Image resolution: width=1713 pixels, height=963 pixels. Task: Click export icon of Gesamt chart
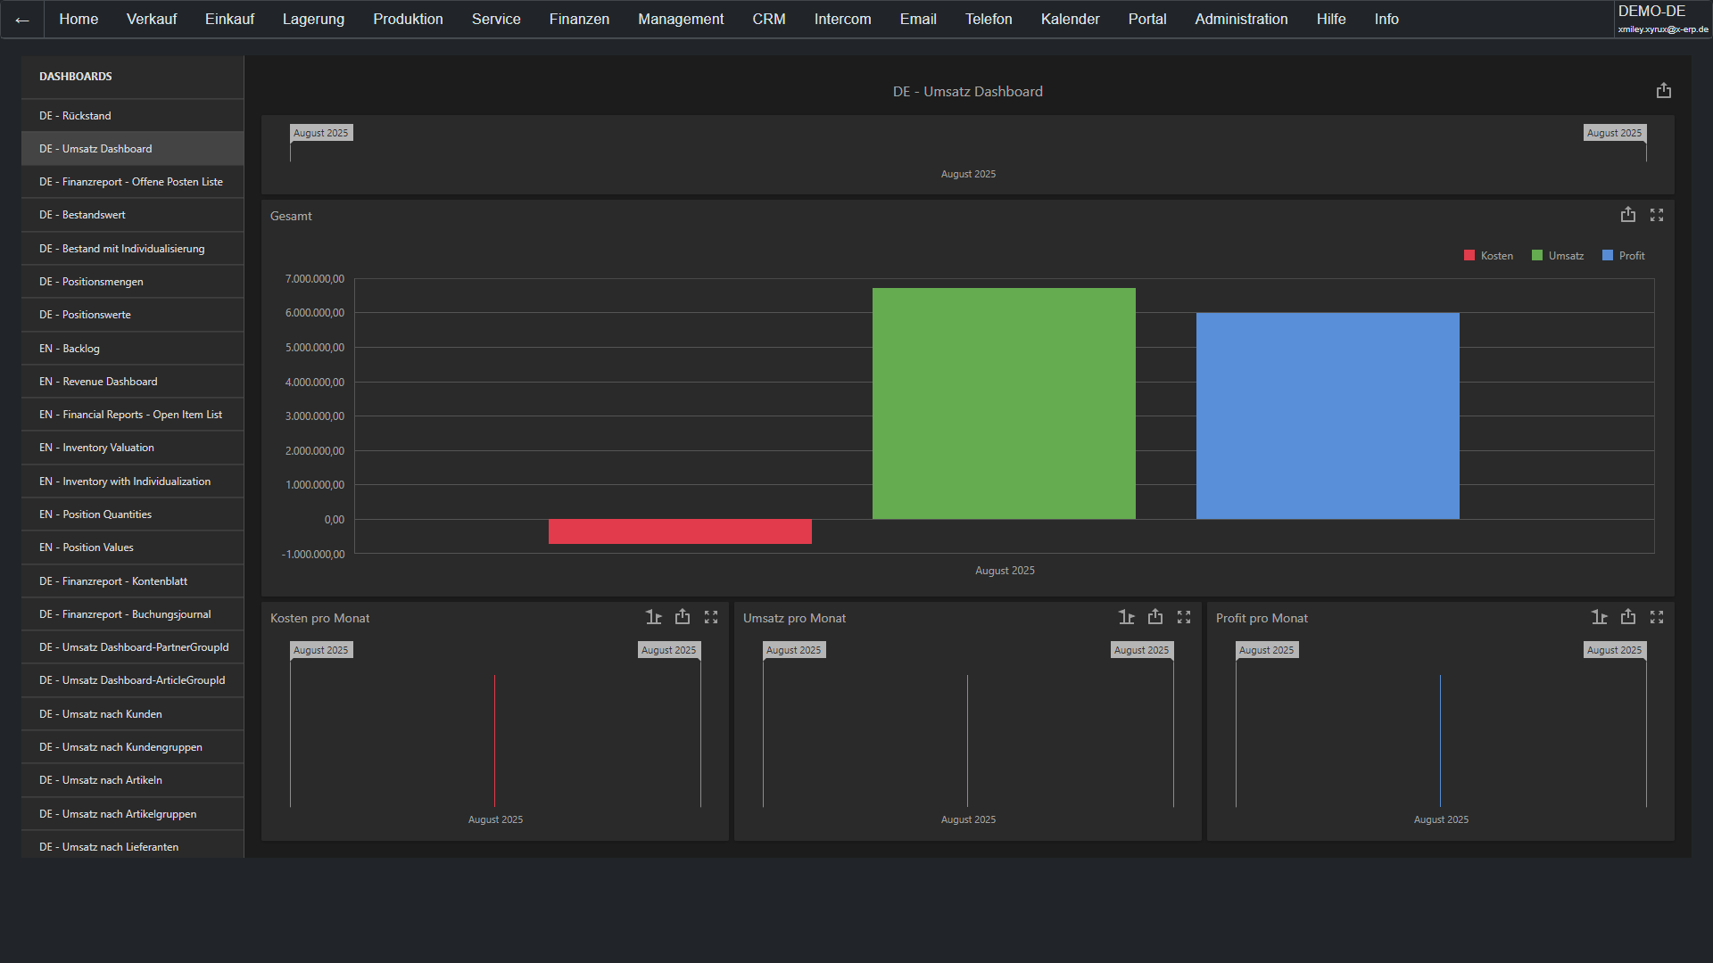point(1627,215)
